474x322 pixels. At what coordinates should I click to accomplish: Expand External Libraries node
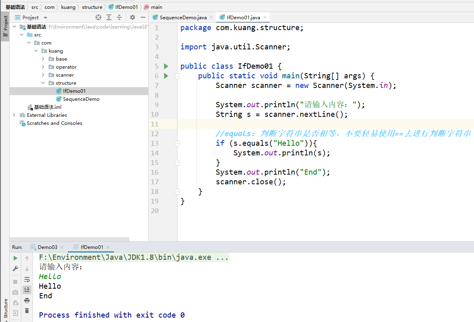14,115
